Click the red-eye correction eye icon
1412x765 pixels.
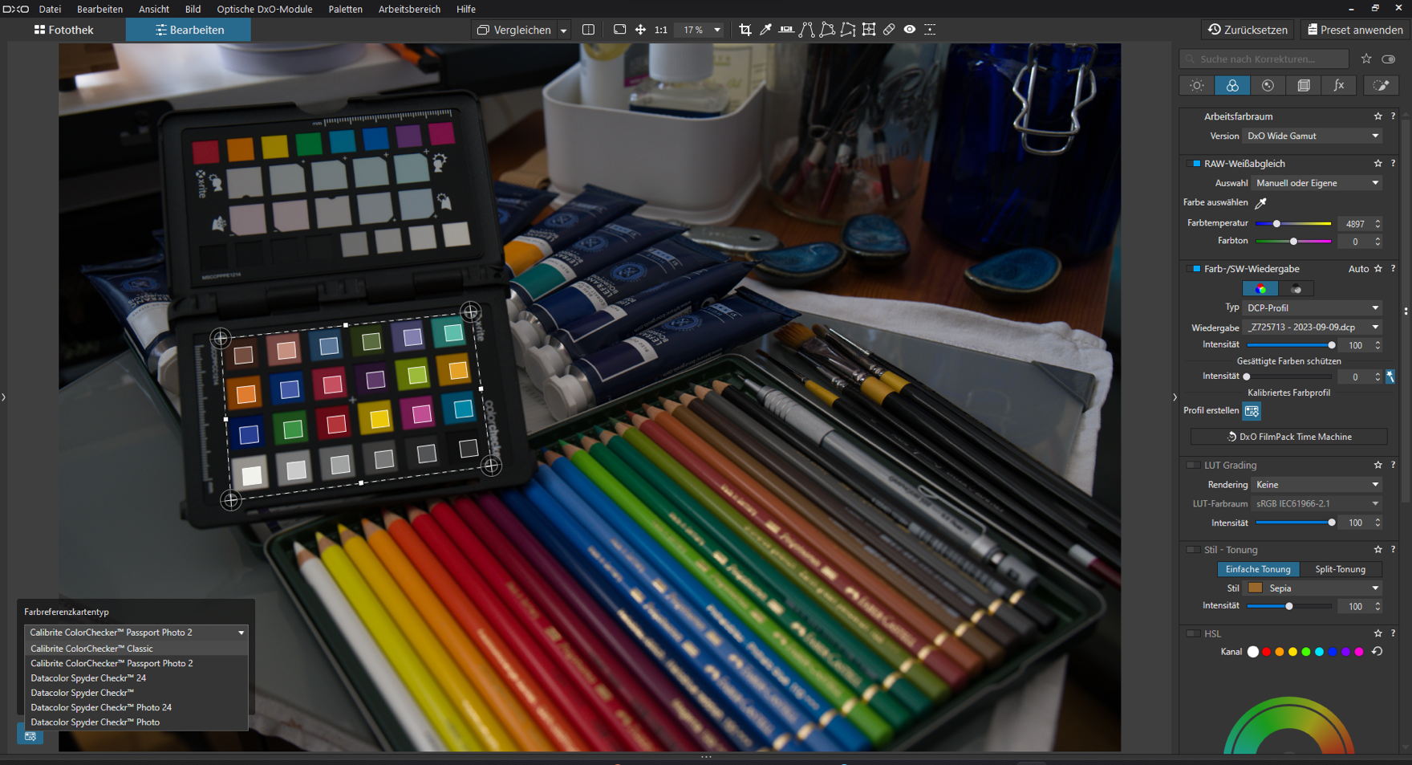[910, 30]
